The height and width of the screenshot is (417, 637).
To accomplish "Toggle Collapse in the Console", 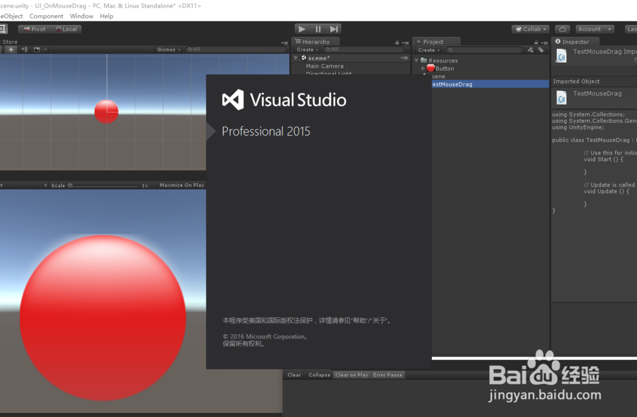I will click(x=319, y=375).
